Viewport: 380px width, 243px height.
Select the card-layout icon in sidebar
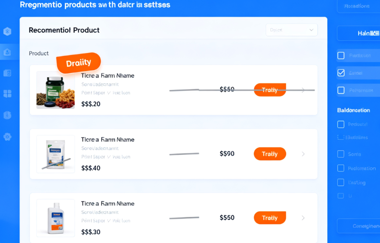pos(7,73)
